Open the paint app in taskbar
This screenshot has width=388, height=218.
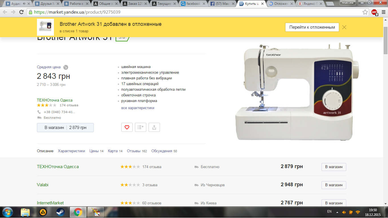pyautogui.click(x=95, y=212)
